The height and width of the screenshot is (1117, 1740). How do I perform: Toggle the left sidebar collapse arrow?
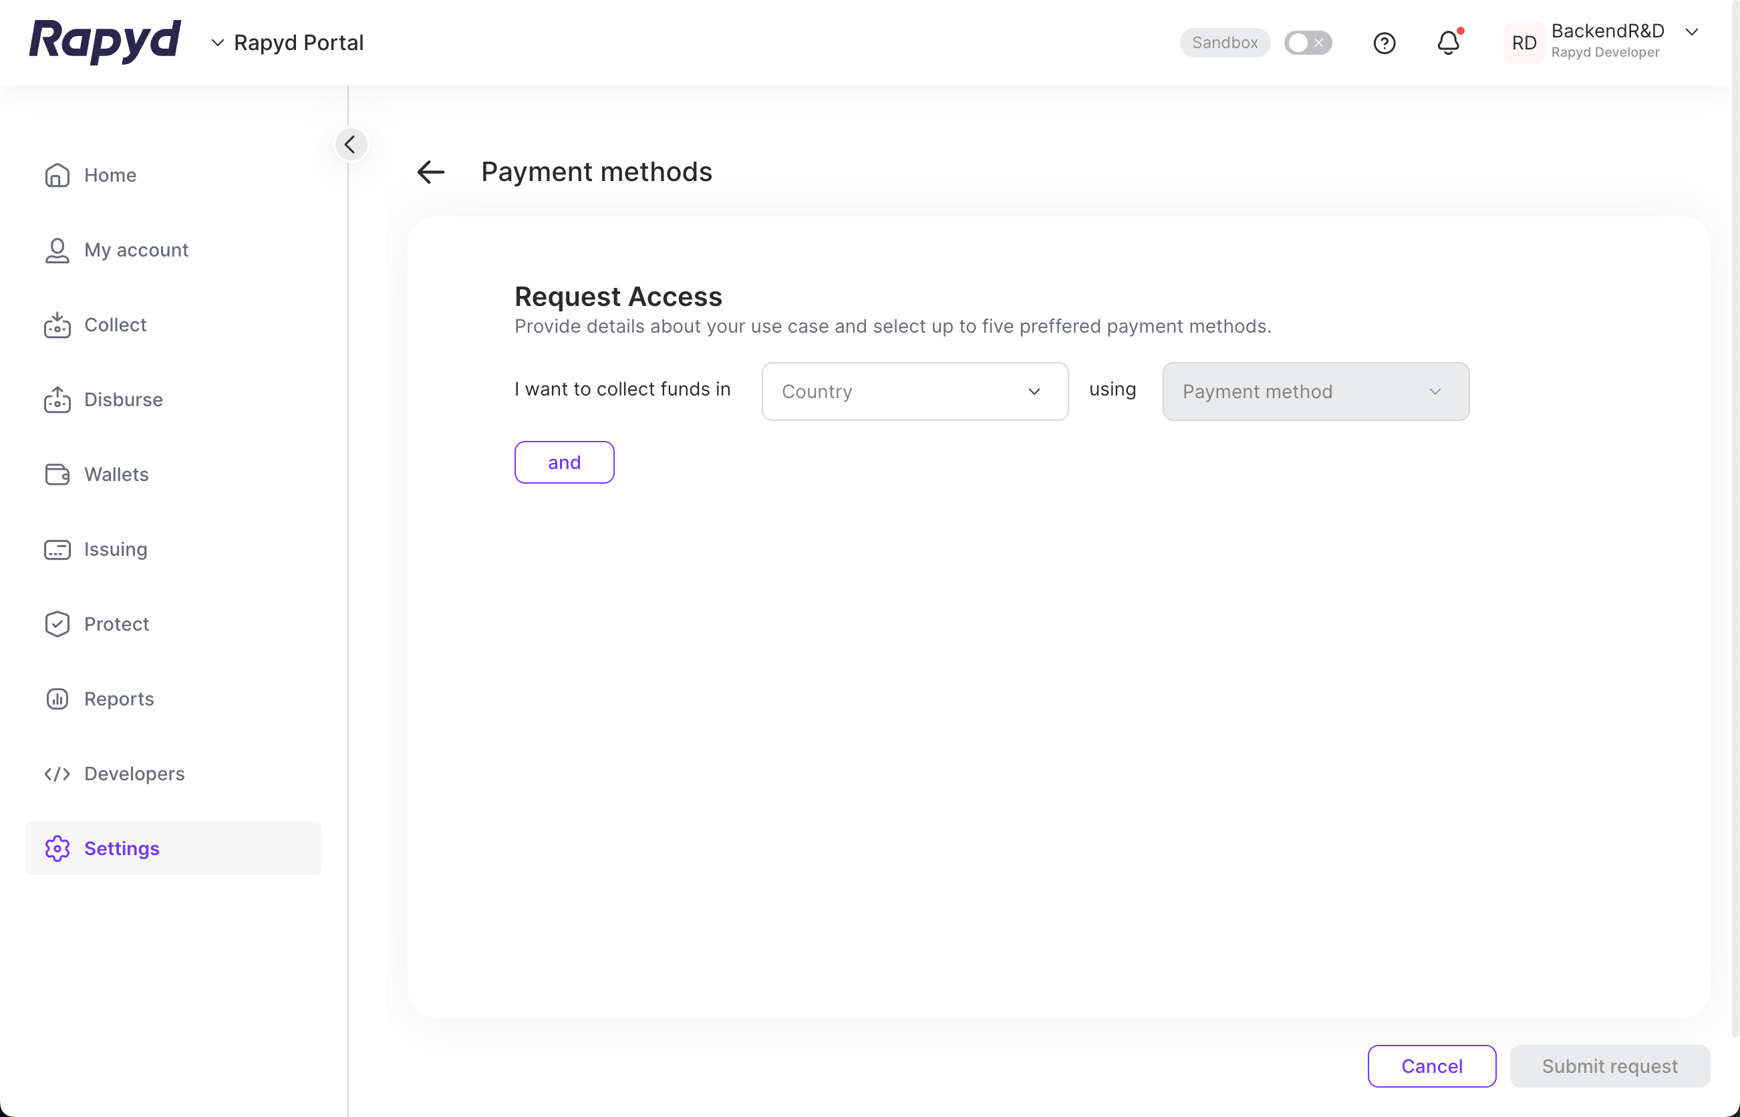point(351,144)
